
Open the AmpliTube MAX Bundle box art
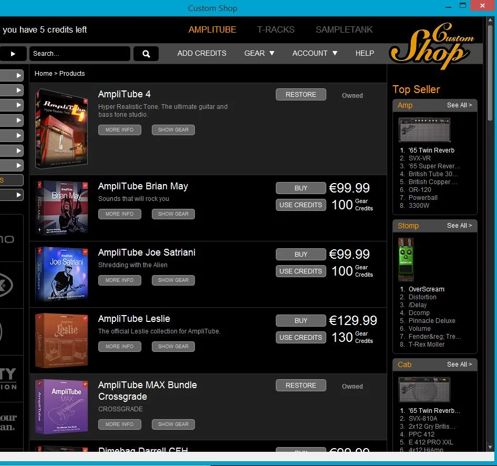click(61, 407)
